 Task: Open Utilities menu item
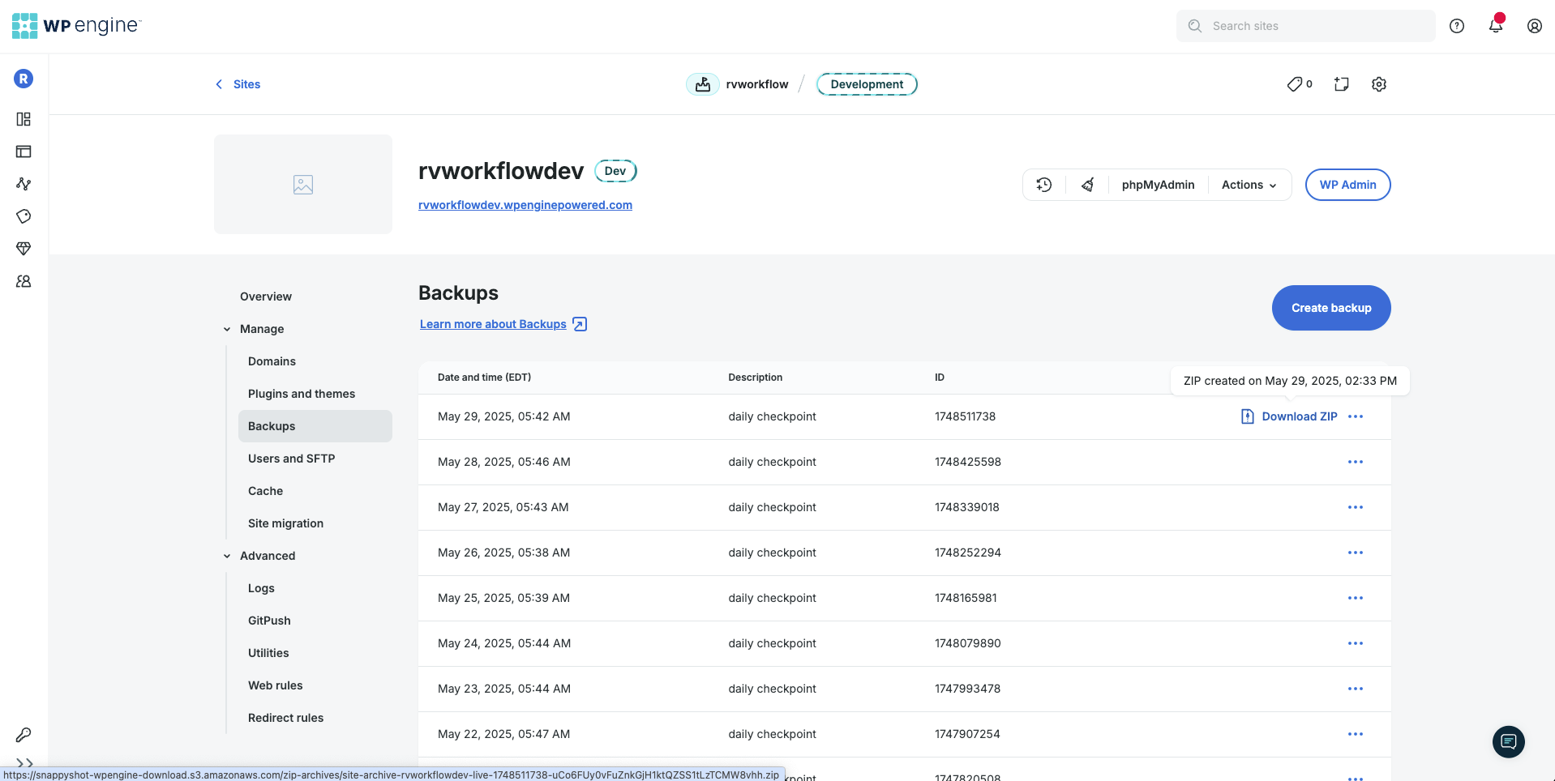pyautogui.click(x=268, y=653)
